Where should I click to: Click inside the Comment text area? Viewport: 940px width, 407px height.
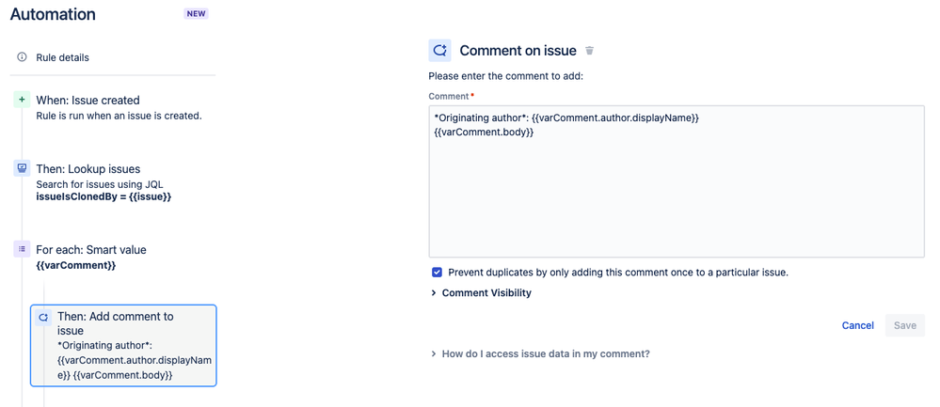pos(676,197)
